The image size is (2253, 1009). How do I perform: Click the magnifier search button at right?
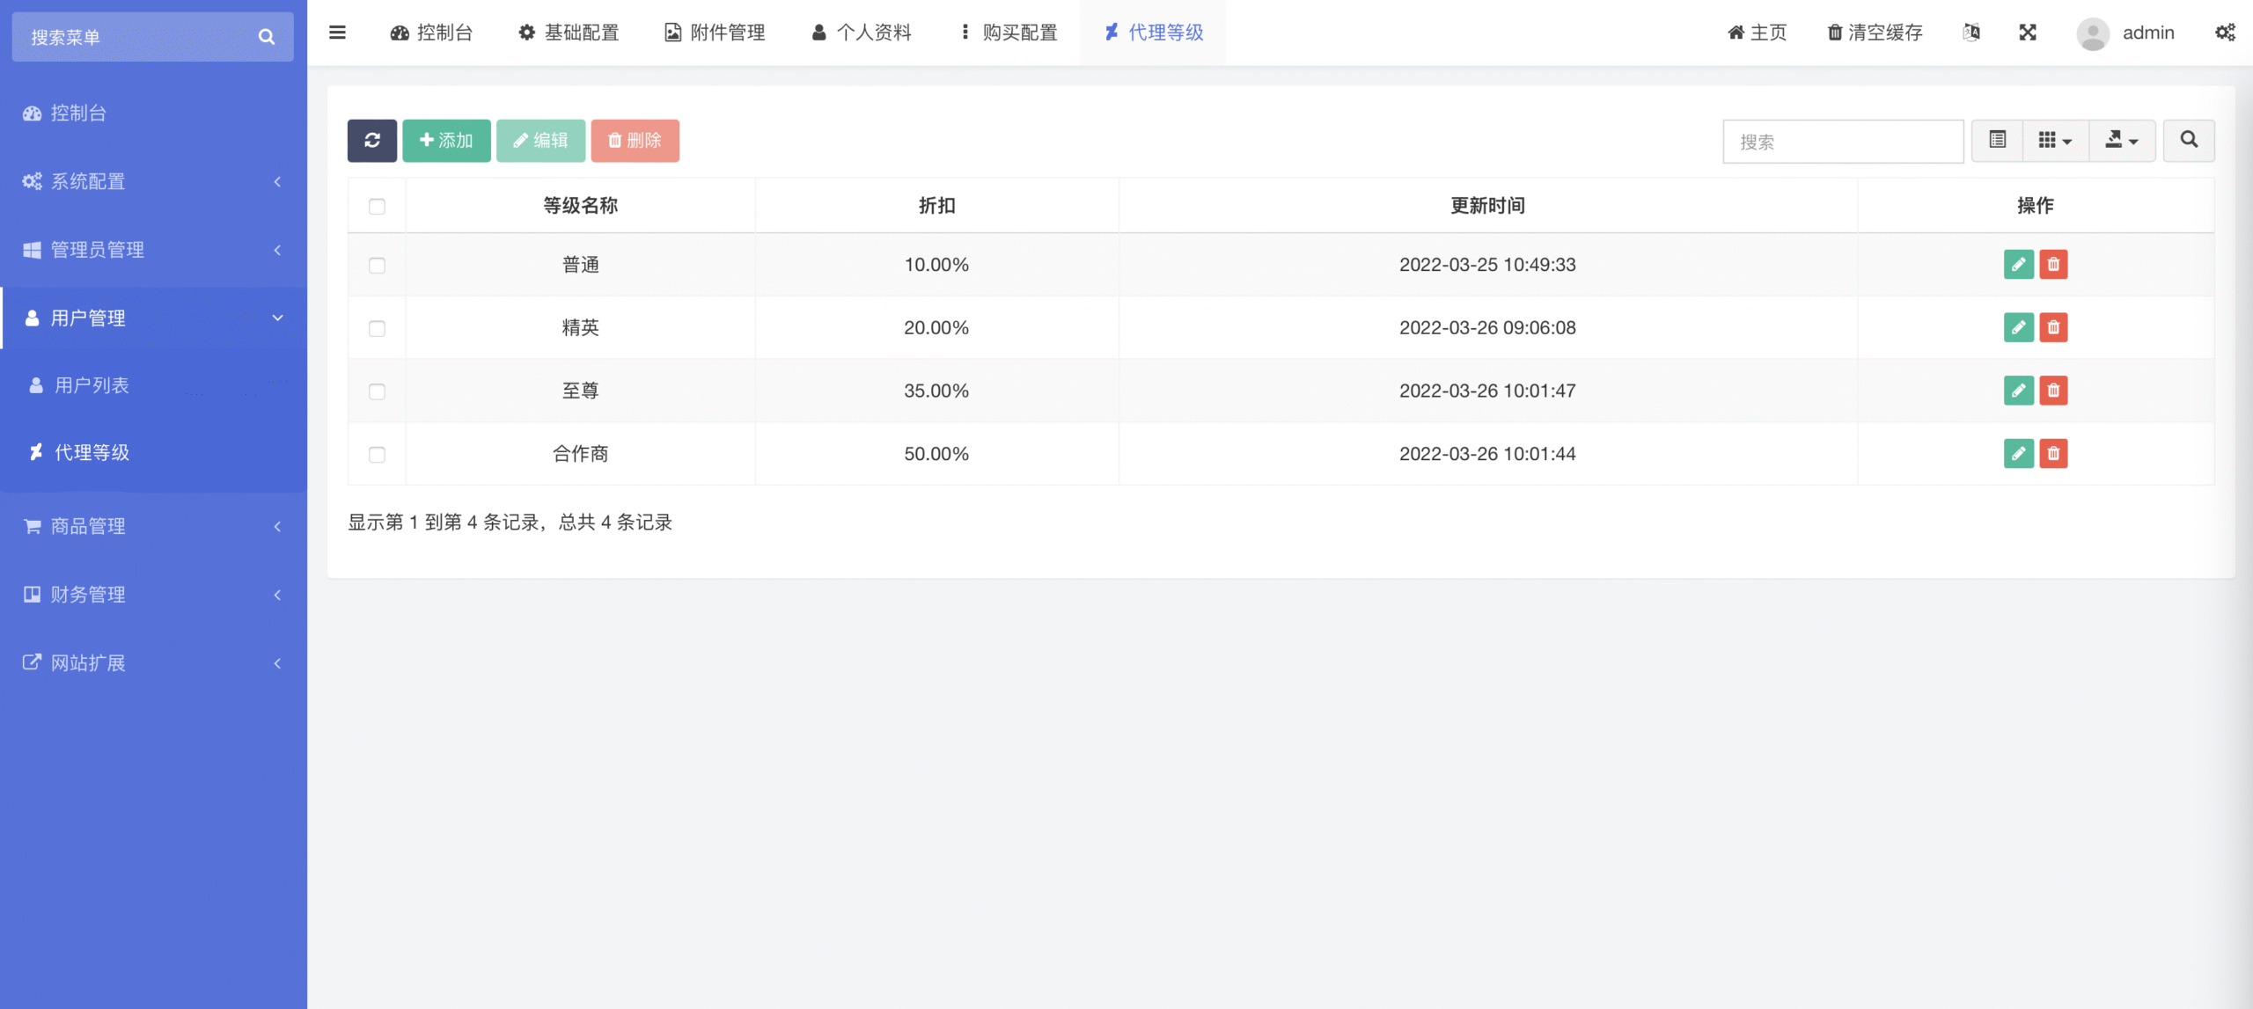[2189, 141]
